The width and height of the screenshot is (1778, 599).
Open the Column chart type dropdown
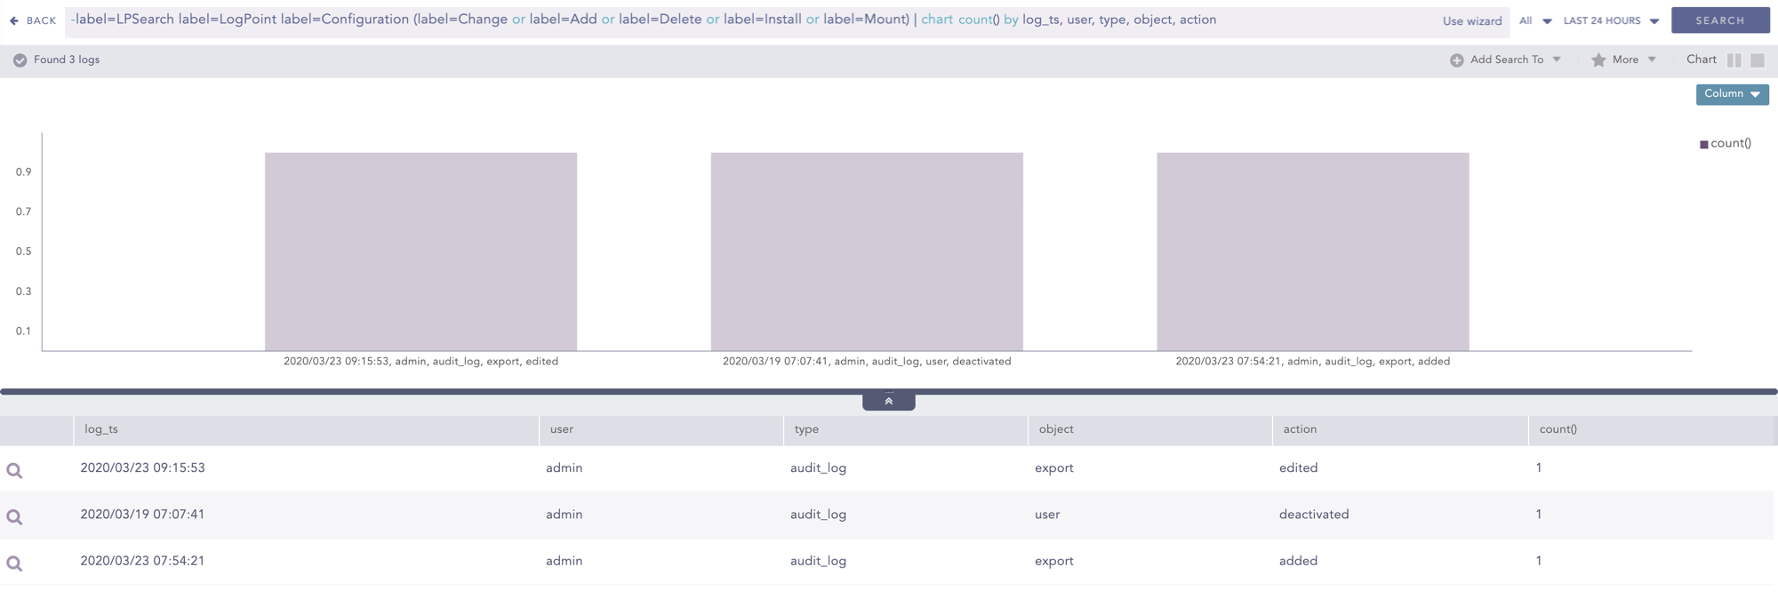(1732, 94)
